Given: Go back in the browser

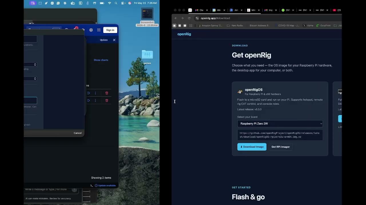Looking at the screenshot, I should point(176,18).
